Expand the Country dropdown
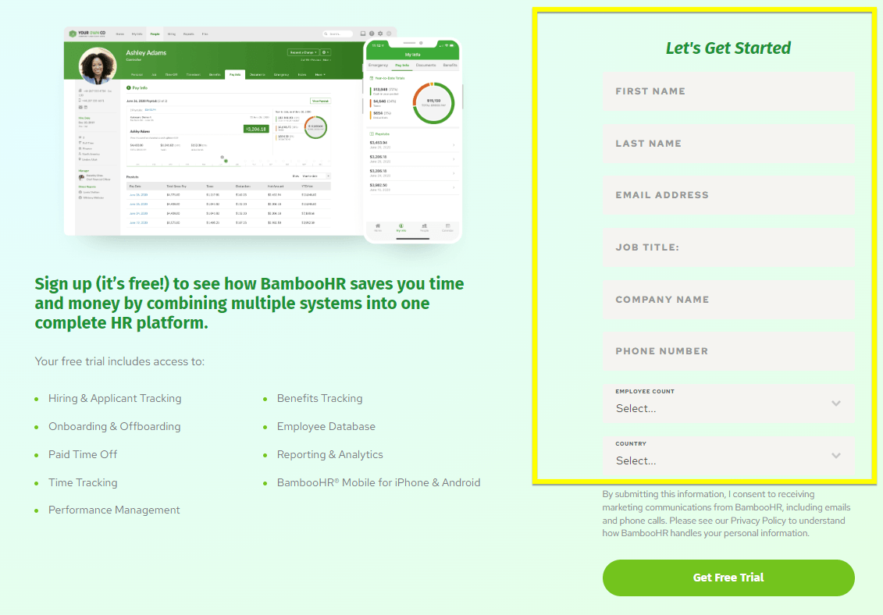 point(728,456)
